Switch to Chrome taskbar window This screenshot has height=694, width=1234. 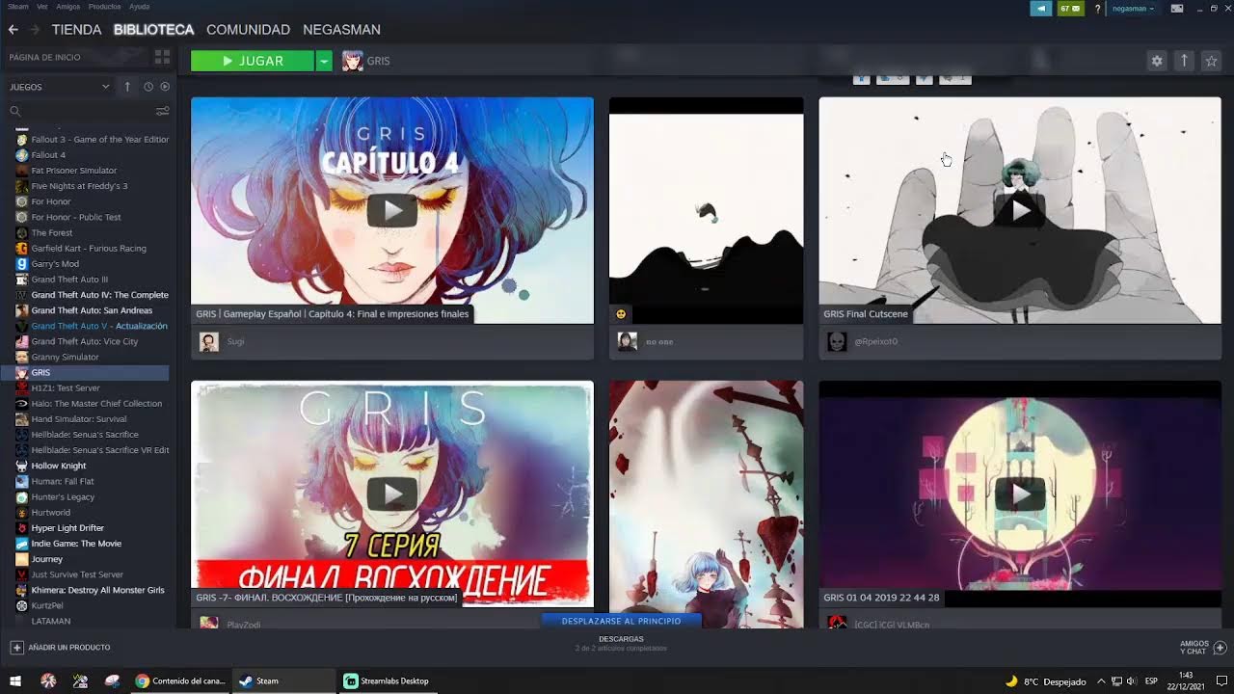[180, 681]
